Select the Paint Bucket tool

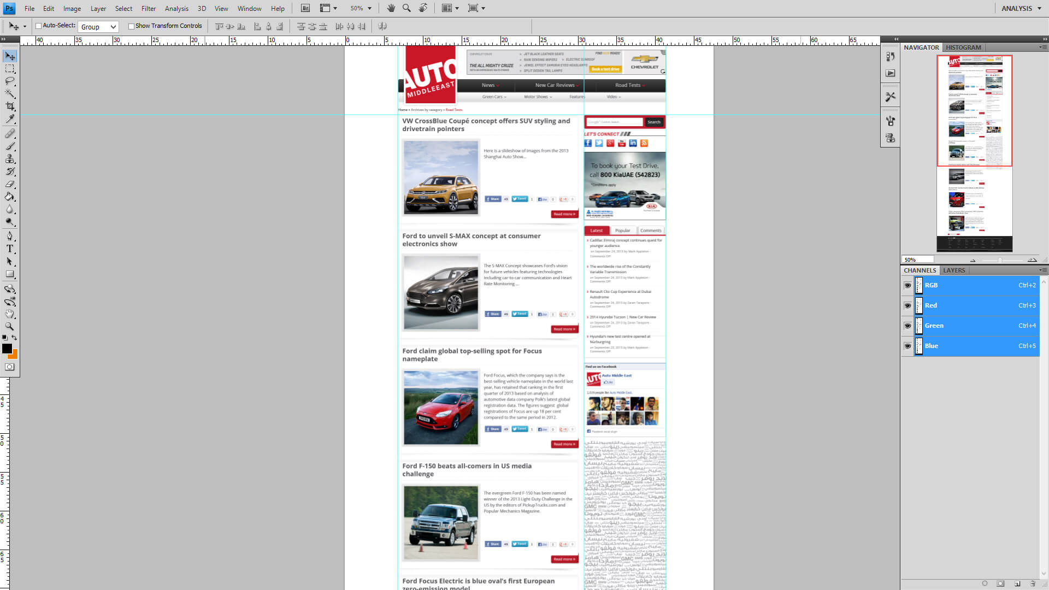click(x=10, y=197)
